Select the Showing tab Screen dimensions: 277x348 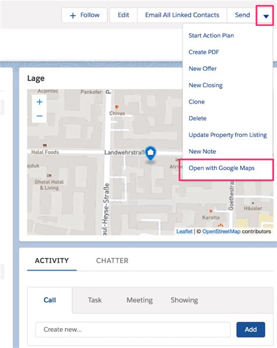pos(184,300)
